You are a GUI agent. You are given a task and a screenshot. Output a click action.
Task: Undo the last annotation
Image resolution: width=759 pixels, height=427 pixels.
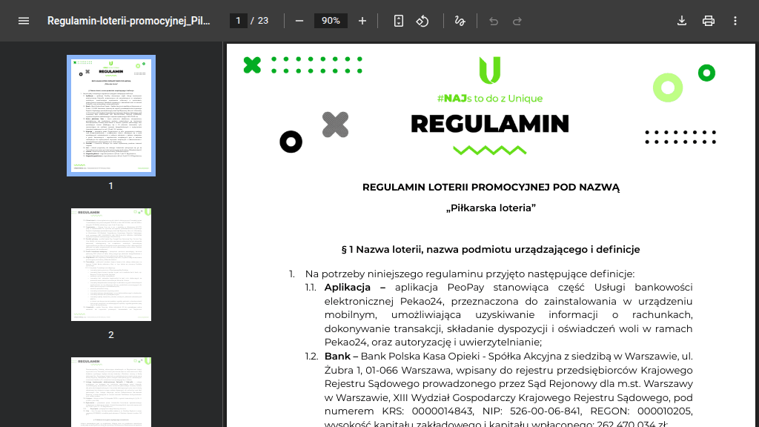(x=493, y=21)
